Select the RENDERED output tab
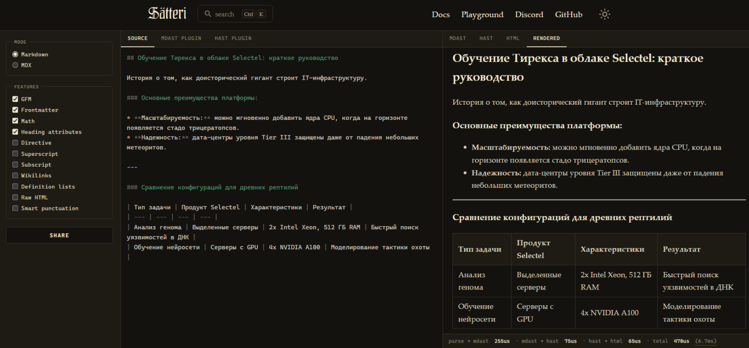 [546, 38]
